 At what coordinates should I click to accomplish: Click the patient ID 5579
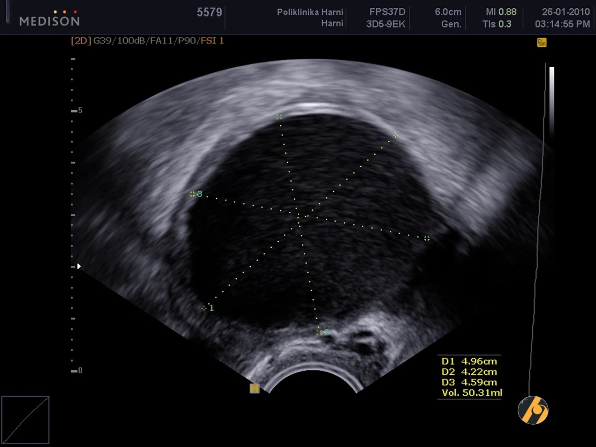[209, 13]
